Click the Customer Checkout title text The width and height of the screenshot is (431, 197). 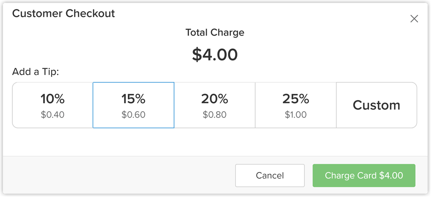(x=64, y=14)
